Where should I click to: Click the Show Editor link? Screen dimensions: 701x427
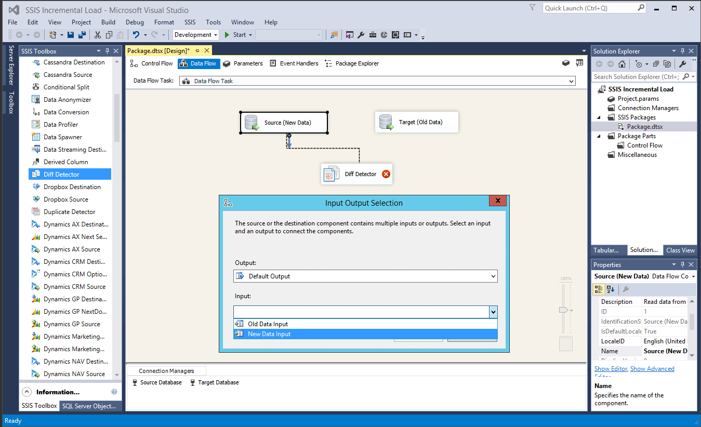pyautogui.click(x=611, y=369)
